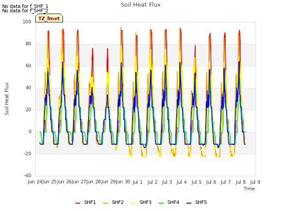Click the blue SHF5 legend swatch
The image size is (282, 211).
pyautogui.click(x=189, y=203)
